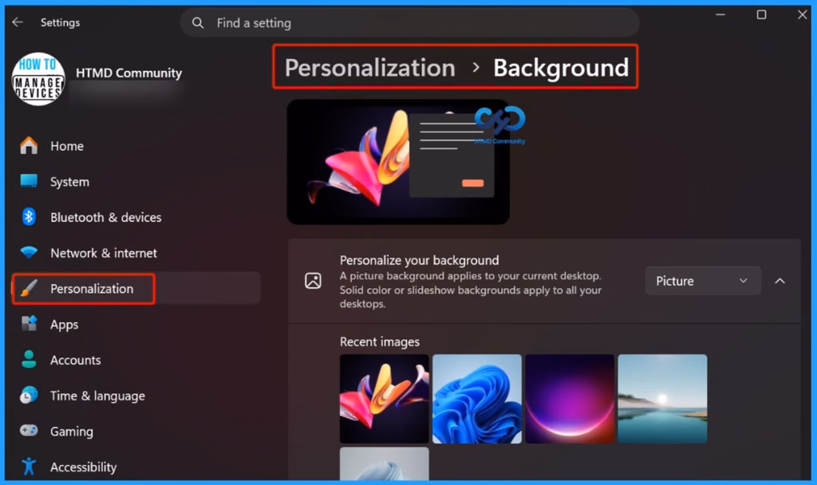Click the Accessibility figure icon
Image resolution: width=817 pixels, height=485 pixels.
pyautogui.click(x=29, y=467)
